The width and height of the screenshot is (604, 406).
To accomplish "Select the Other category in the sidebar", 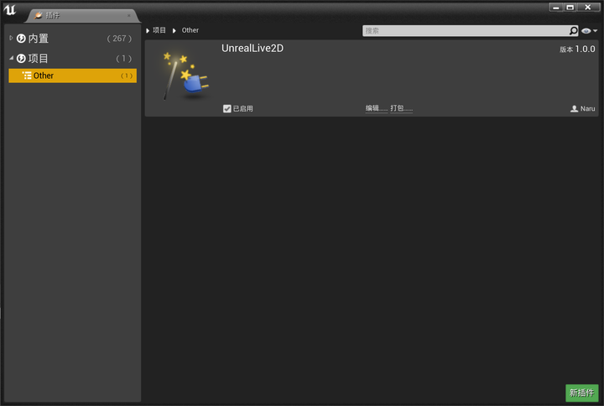I will [x=72, y=75].
